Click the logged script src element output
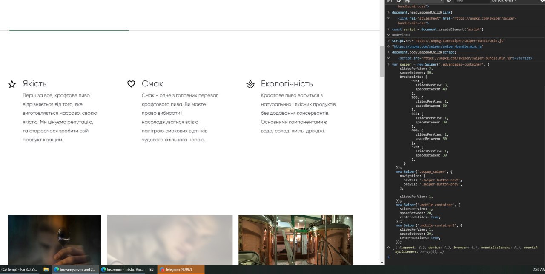Image resolution: width=545 pixels, height=274 pixels. 465,58
